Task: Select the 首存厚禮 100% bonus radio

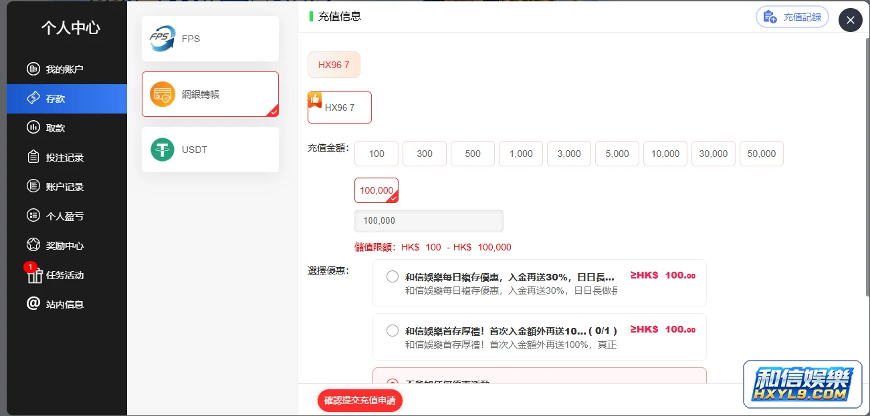Action: tap(393, 331)
